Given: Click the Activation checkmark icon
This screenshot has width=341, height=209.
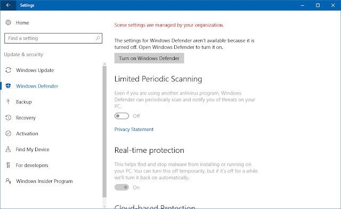Looking at the screenshot, I should (x=9, y=134).
